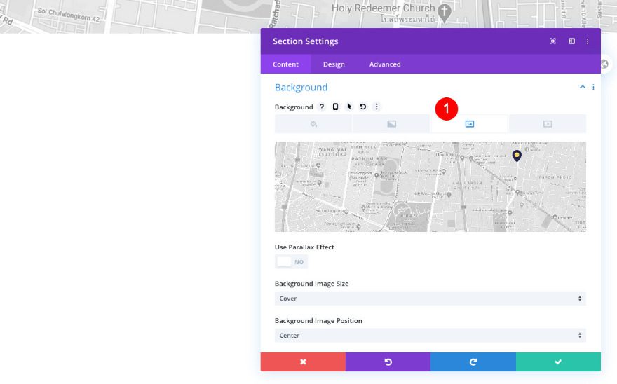
Task: Select the background image tab
Action: (470, 124)
